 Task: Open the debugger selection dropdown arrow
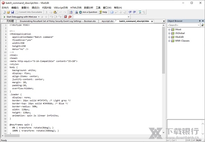pos(39,16)
